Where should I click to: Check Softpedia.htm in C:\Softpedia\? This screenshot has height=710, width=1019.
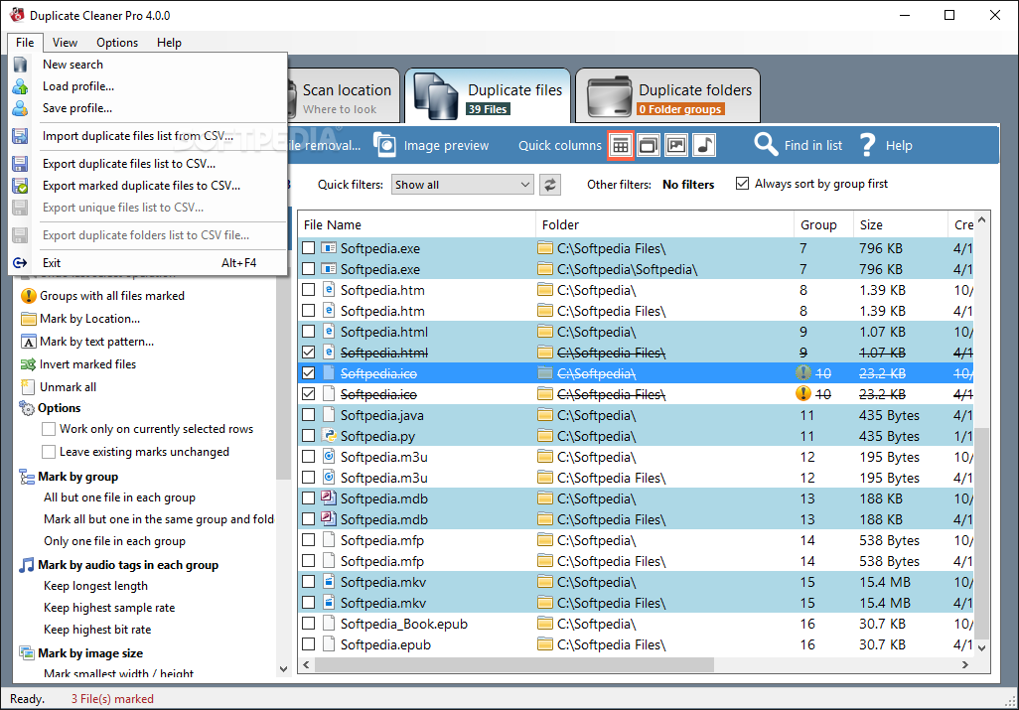[x=309, y=290]
